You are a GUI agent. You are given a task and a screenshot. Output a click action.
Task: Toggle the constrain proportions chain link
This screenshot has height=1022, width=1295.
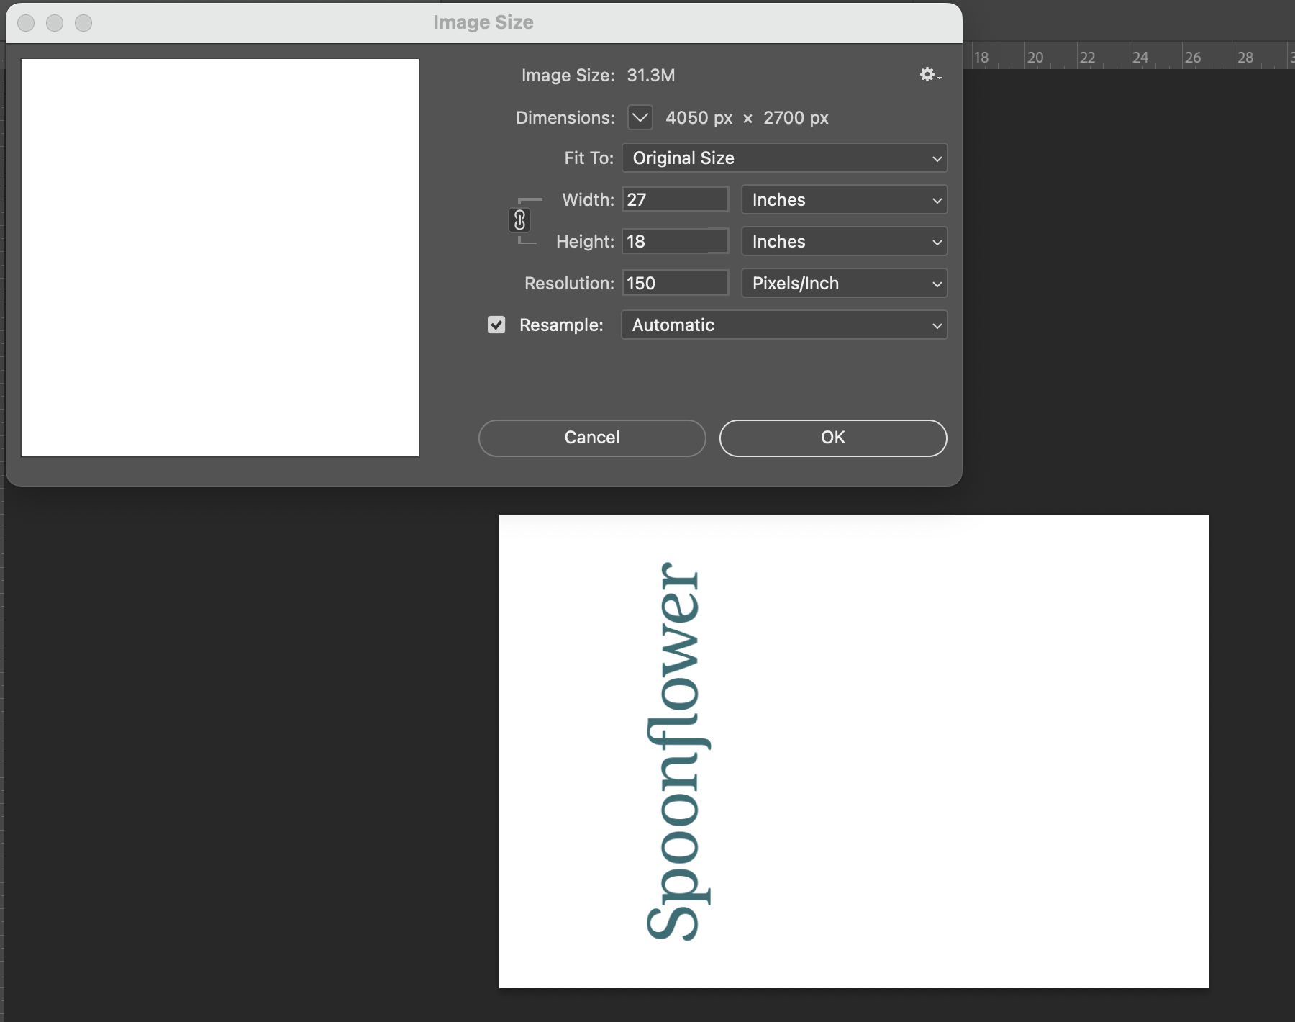(x=519, y=220)
